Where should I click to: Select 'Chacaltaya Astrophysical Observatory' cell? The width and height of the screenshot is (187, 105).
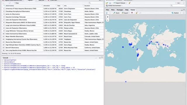click(24, 11)
